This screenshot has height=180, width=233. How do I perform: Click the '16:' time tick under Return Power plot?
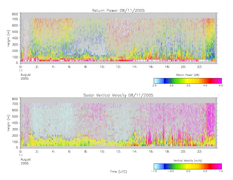tap(151, 67)
